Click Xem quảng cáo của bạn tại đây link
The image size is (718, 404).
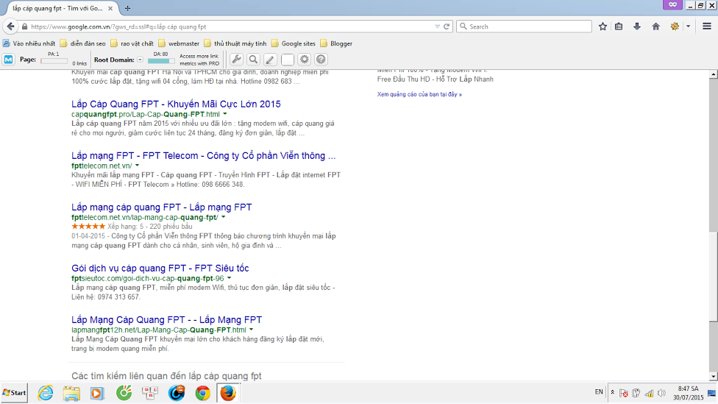point(419,94)
